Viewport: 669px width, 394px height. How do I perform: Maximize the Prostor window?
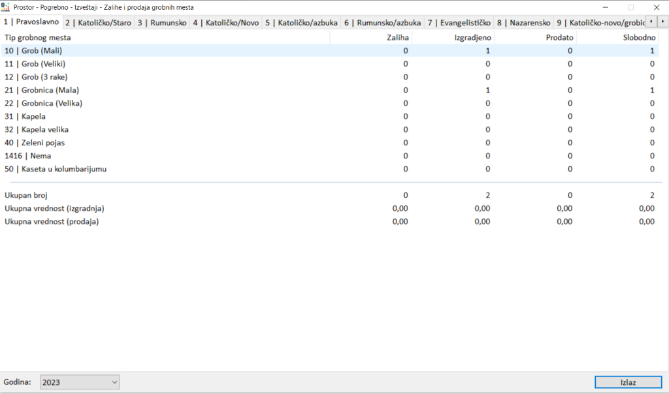630,7
